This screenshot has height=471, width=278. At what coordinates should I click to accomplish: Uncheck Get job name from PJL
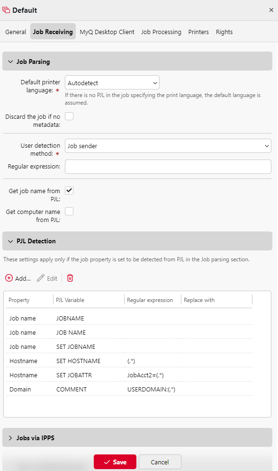(x=69, y=190)
